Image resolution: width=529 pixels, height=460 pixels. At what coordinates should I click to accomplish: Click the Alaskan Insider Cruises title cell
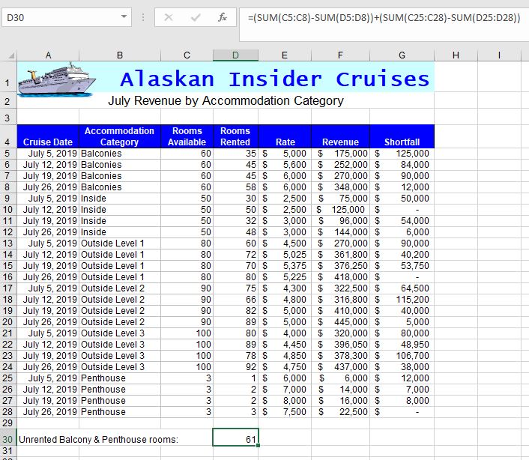pyautogui.click(x=274, y=79)
